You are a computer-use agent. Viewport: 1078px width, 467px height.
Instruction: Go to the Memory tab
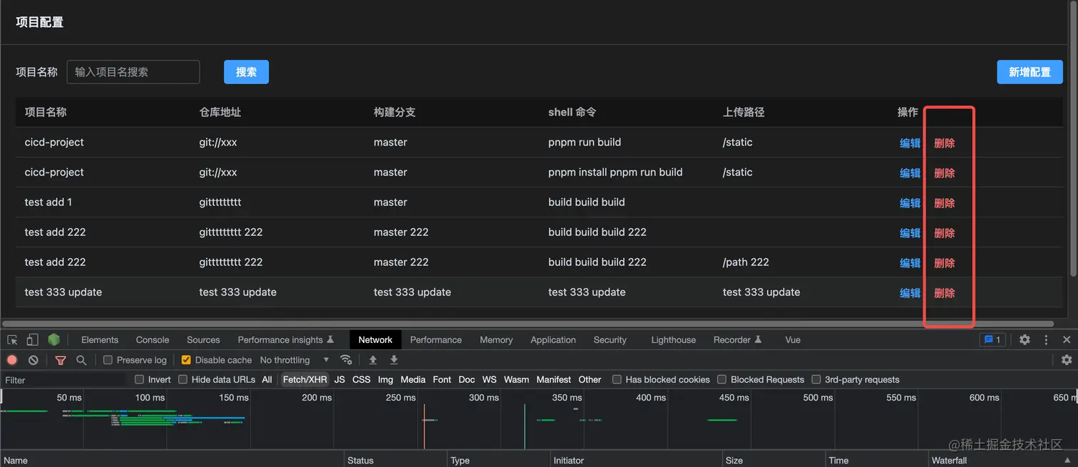click(x=496, y=340)
